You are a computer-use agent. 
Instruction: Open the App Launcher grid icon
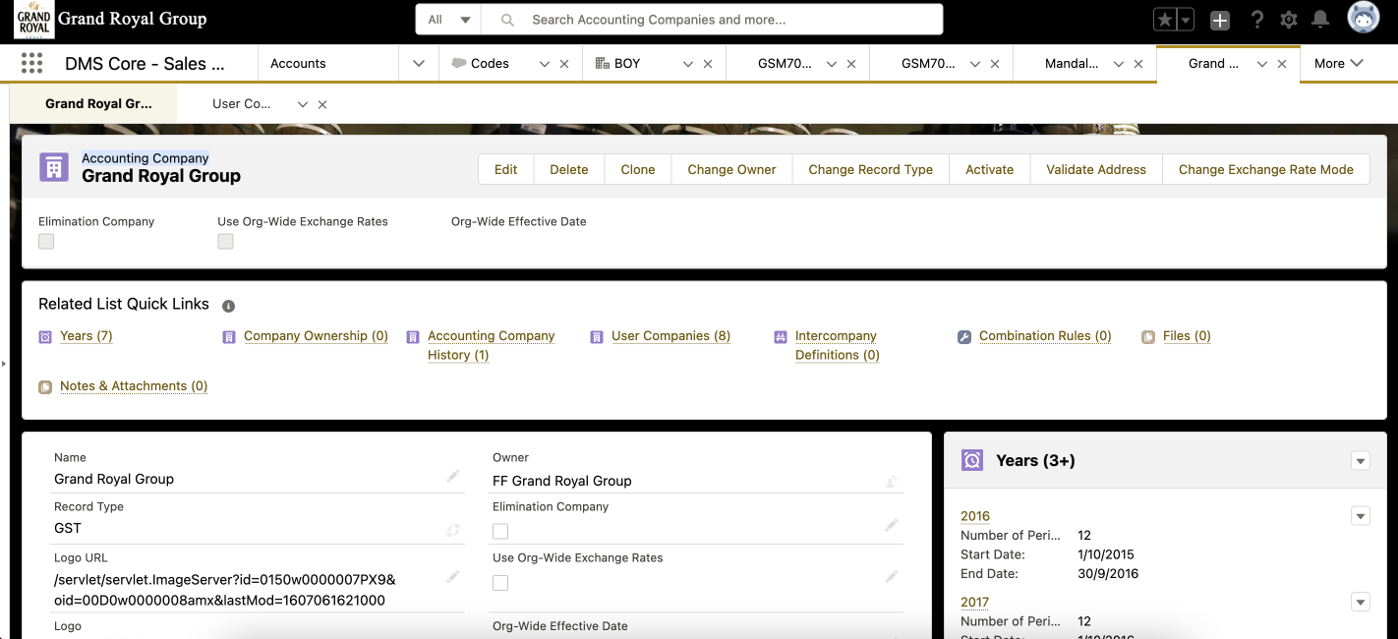point(31,63)
